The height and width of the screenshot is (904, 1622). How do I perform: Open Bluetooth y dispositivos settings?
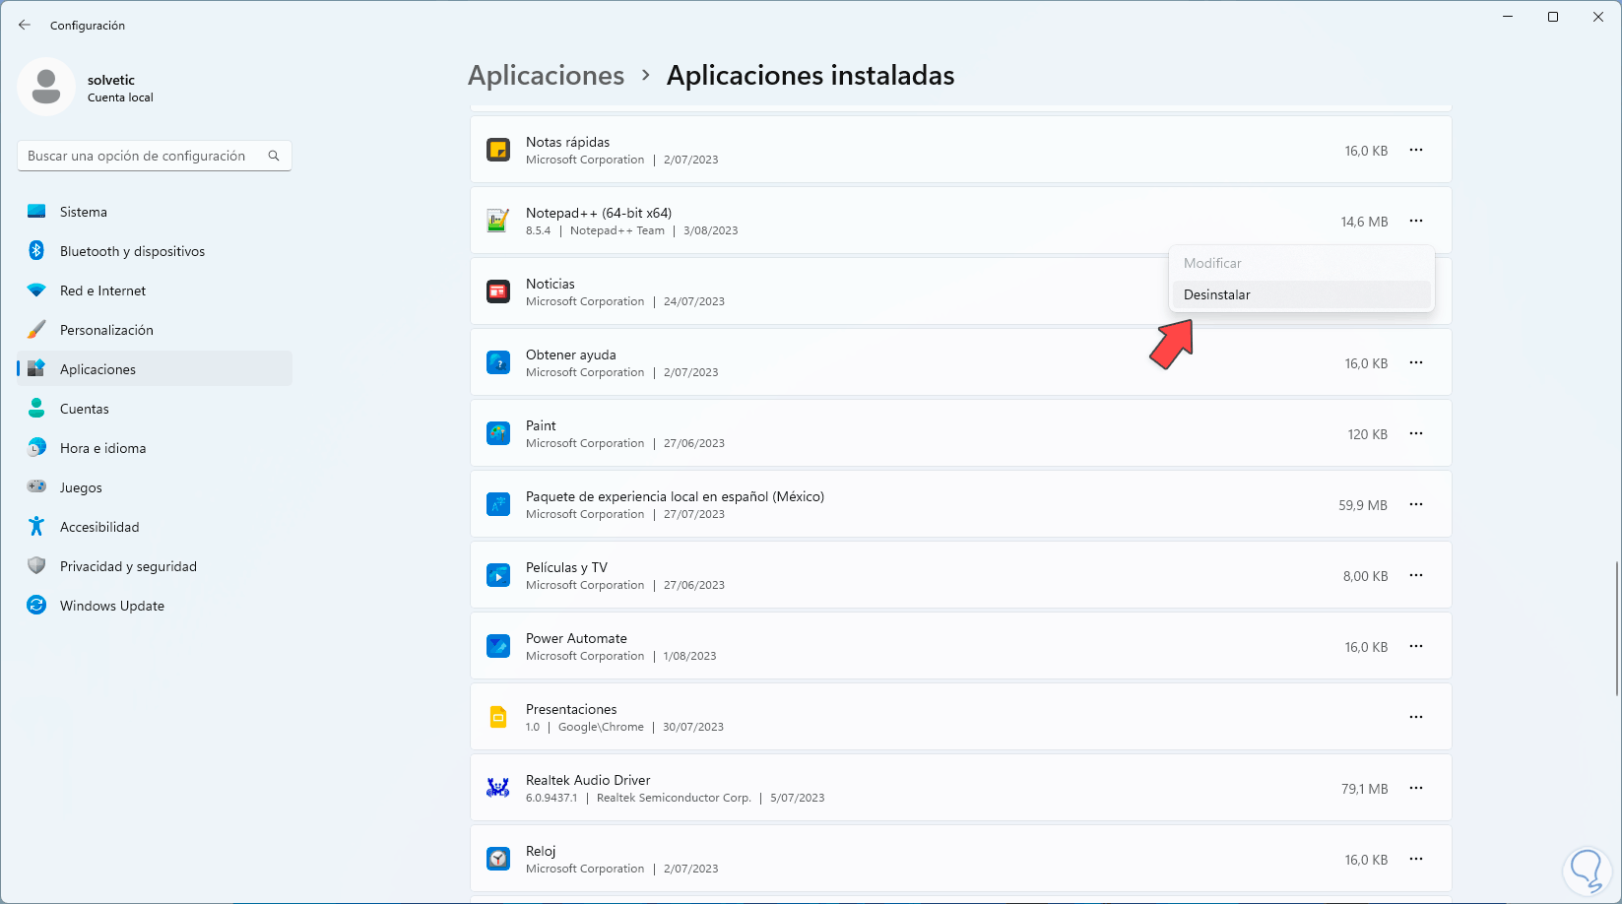pos(155,251)
